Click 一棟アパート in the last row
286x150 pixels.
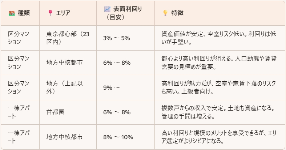(x=19, y=137)
